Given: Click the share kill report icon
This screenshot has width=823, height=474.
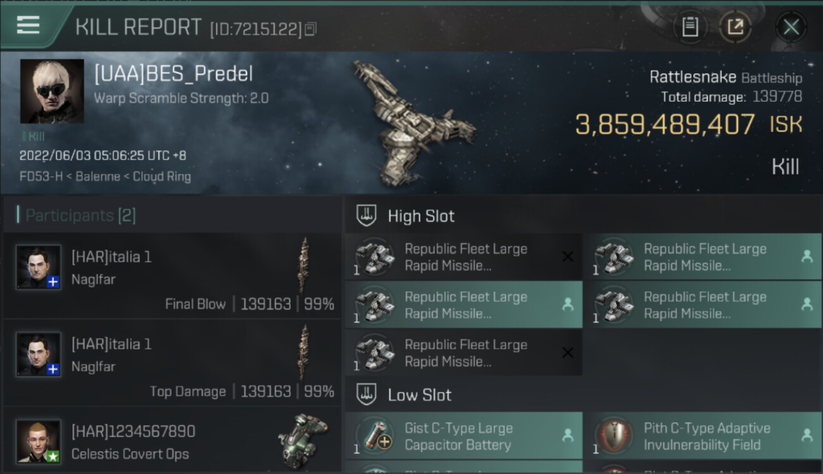Looking at the screenshot, I should [735, 27].
